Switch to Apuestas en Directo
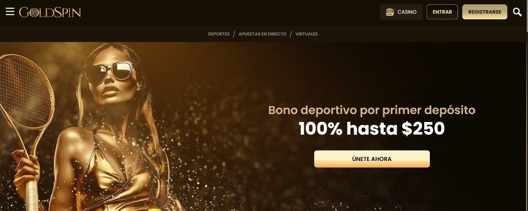The width and height of the screenshot is (528, 211). [x=262, y=34]
